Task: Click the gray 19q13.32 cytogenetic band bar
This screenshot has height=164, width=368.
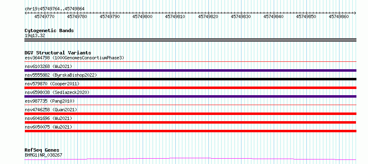Action: coord(190,40)
